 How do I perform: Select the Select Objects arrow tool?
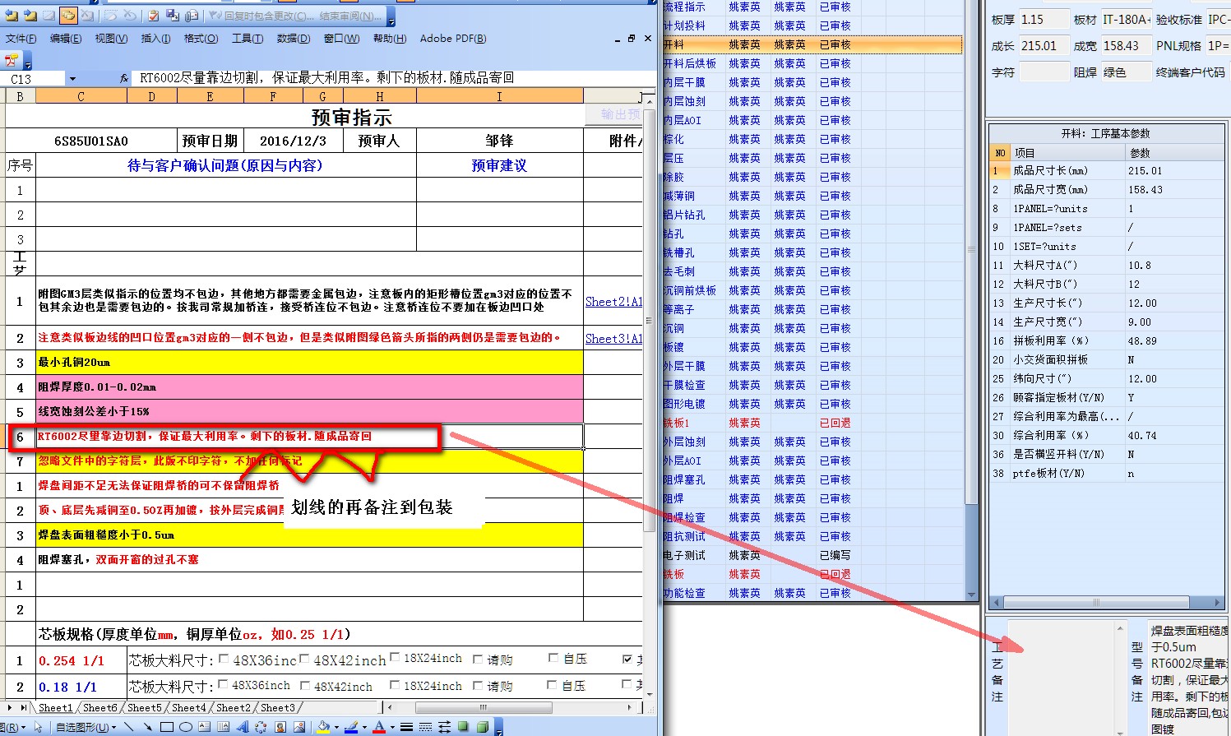click(39, 726)
